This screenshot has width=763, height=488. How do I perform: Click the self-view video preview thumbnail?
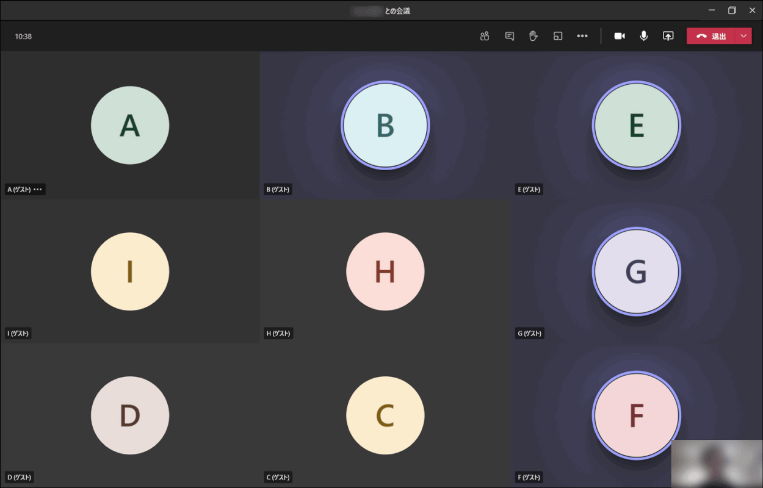pyautogui.click(x=717, y=464)
